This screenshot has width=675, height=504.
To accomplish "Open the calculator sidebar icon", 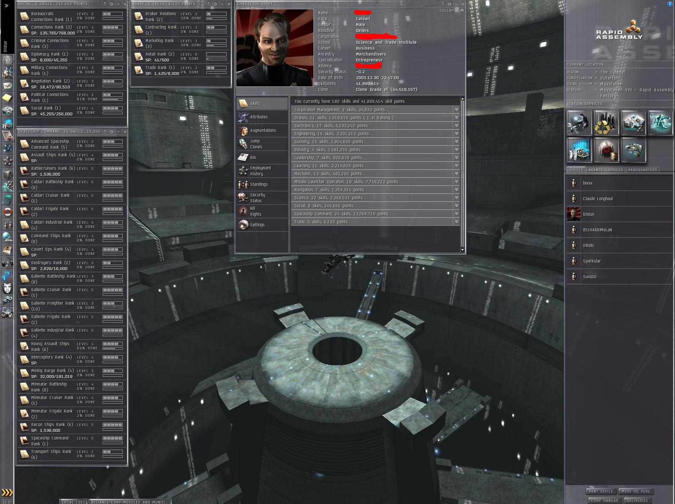I will coord(7,199).
